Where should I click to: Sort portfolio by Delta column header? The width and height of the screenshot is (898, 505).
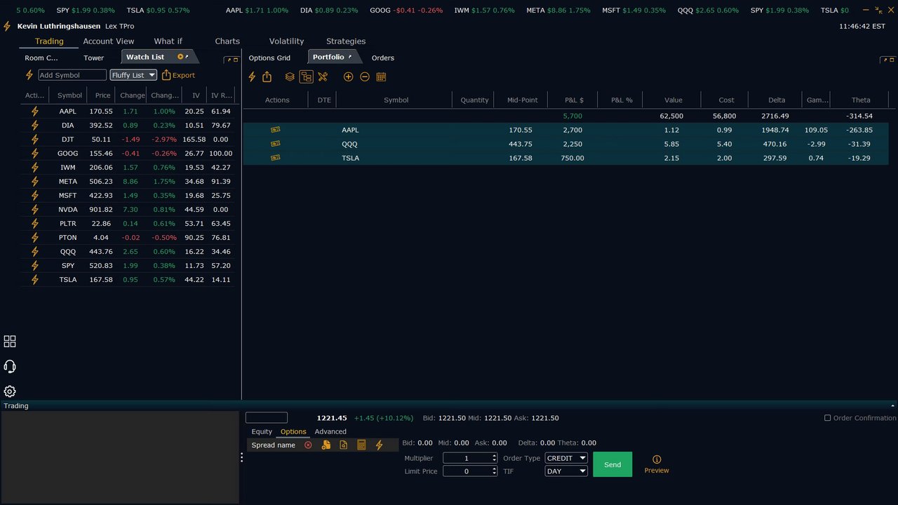[x=777, y=100]
